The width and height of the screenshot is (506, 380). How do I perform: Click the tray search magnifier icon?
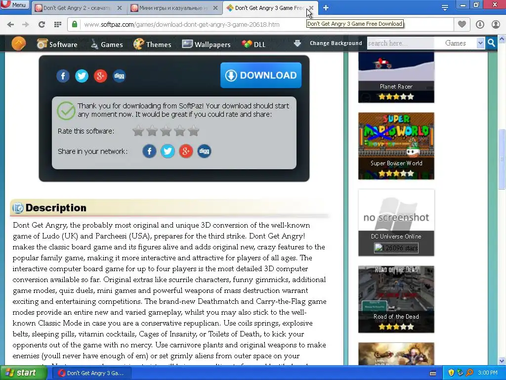pos(470,373)
